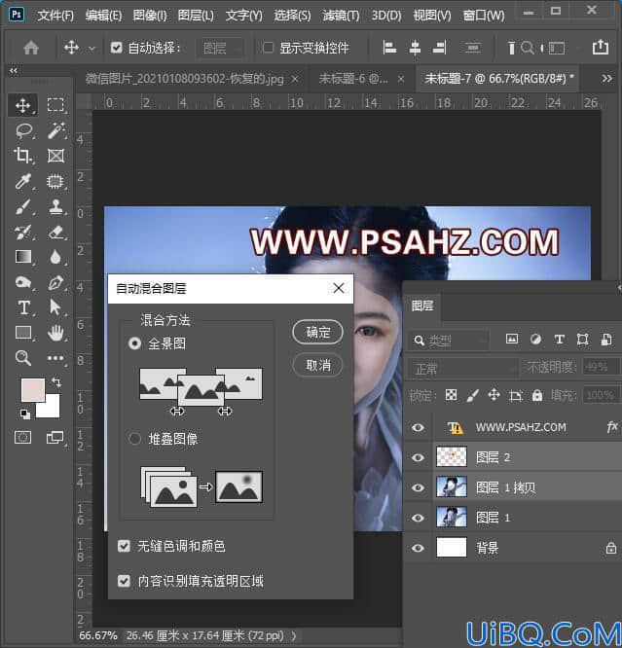The height and width of the screenshot is (648, 622).
Task: Switch to the 未标题-6 document tab
Action: click(x=354, y=78)
